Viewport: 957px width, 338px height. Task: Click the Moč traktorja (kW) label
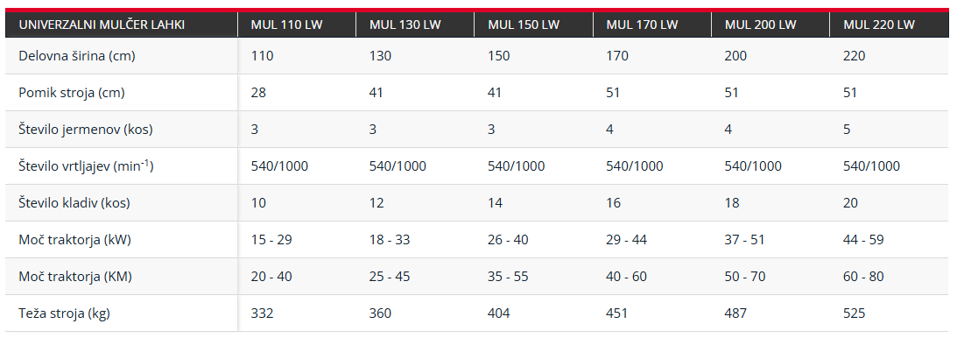click(x=75, y=240)
